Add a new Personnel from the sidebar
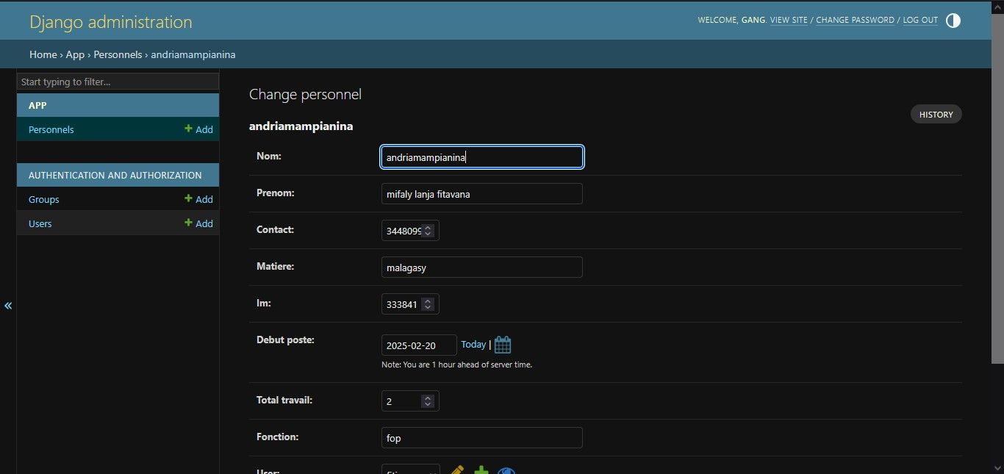This screenshot has height=474, width=1004. click(x=198, y=129)
